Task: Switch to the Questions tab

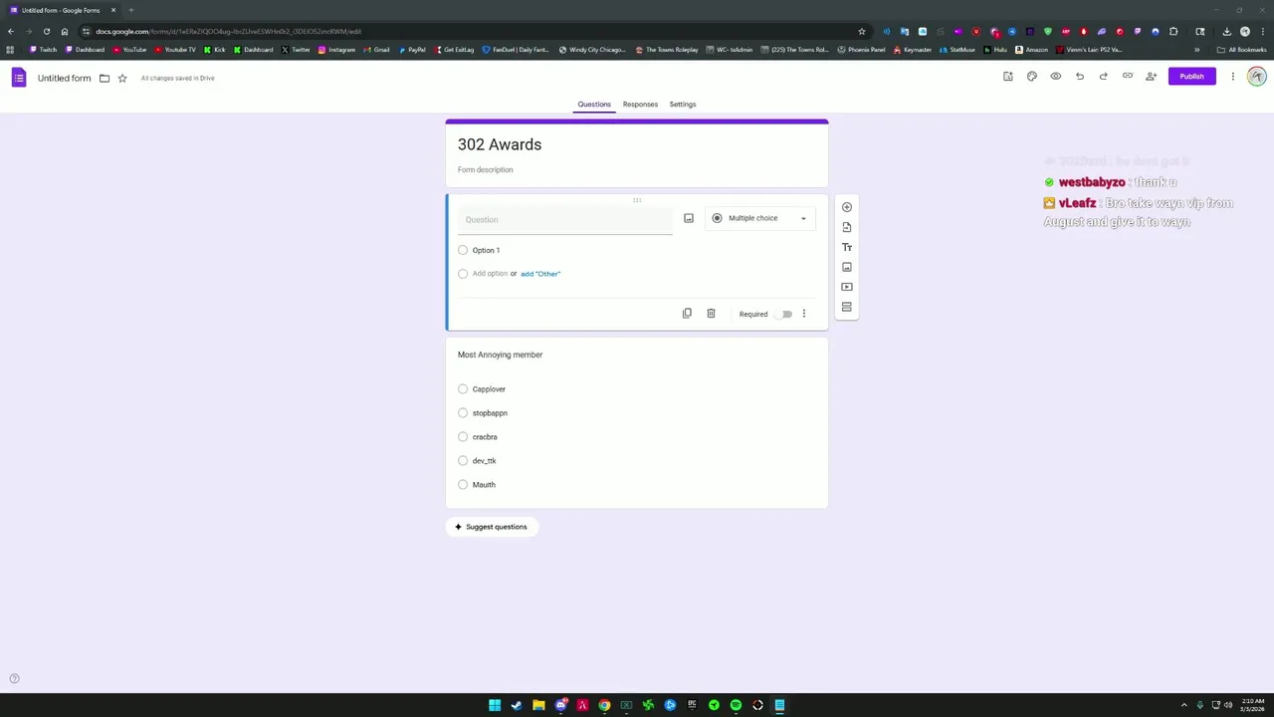Action: click(x=594, y=105)
